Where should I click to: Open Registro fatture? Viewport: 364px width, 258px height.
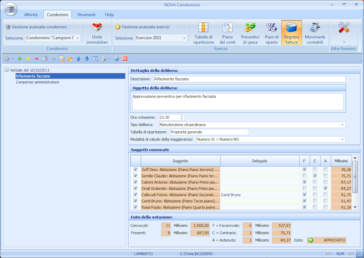pyautogui.click(x=292, y=33)
